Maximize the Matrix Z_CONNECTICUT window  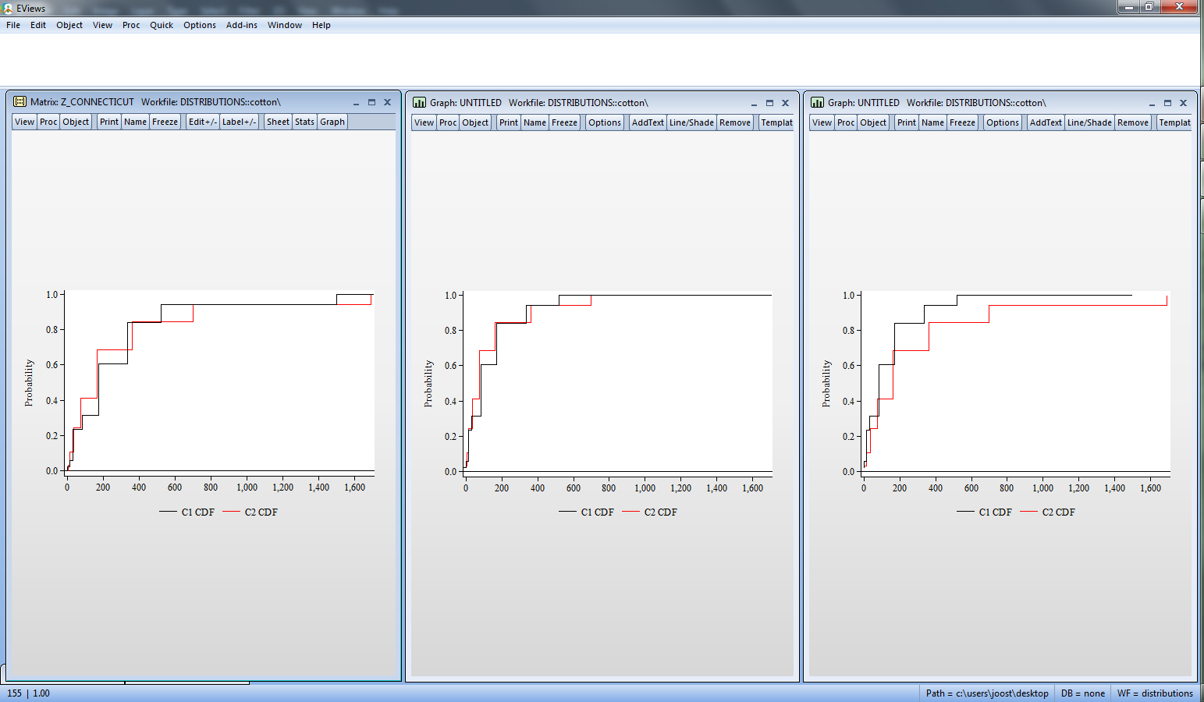coord(371,102)
